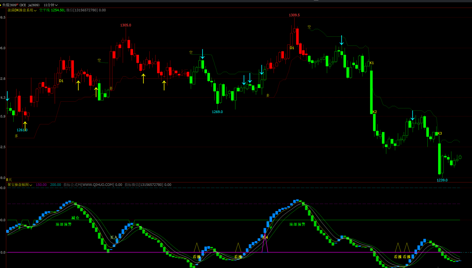Click the 1305.0 high price label
The image size is (472, 268).
(x=126, y=25)
